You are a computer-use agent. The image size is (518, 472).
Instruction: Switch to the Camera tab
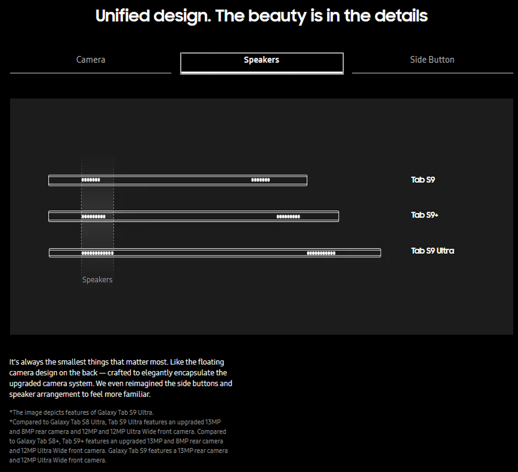[x=91, y=60]
